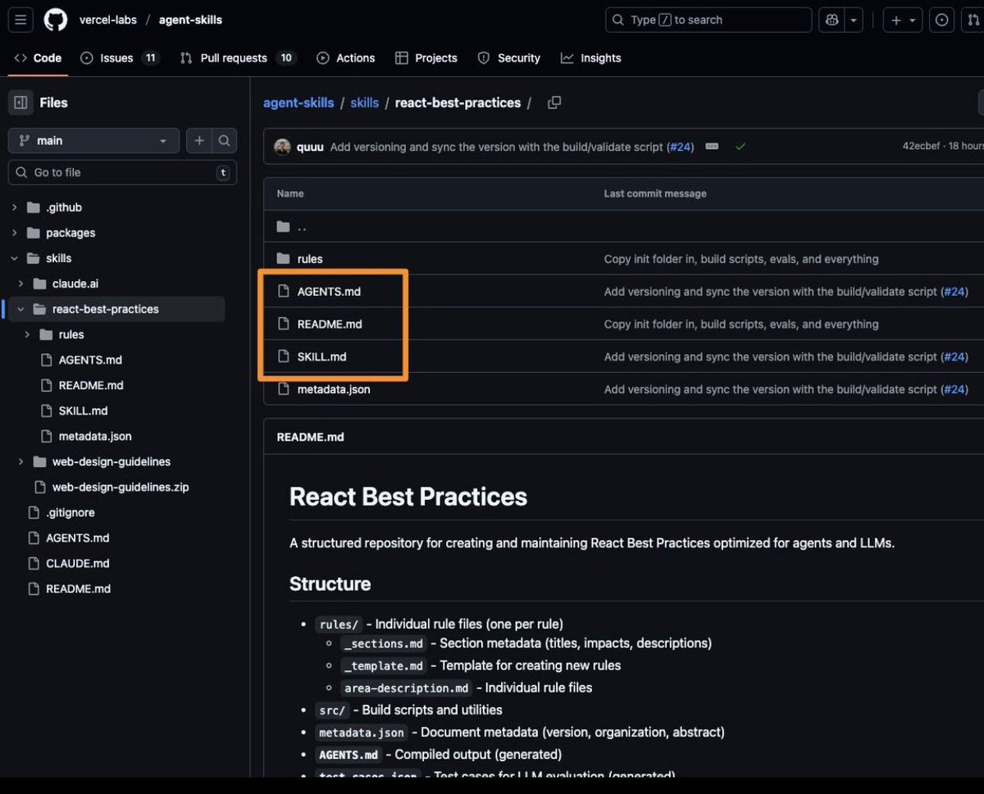Click Structure heading in README
The image size is (984, 794).
click(x=330, y=583)
